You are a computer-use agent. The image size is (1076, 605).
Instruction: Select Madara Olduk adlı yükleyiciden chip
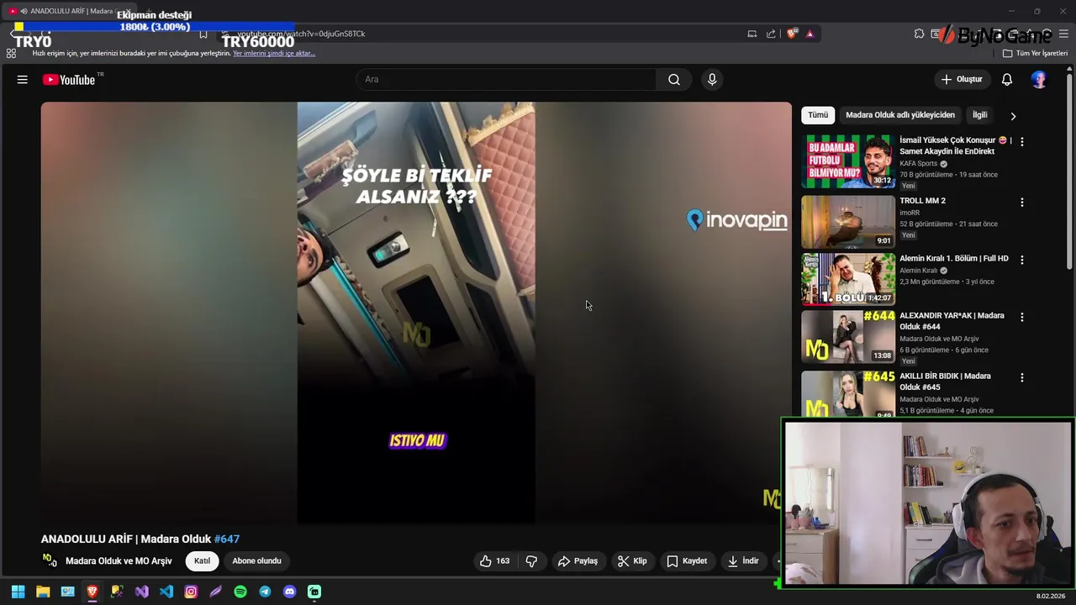click(900, 115)
